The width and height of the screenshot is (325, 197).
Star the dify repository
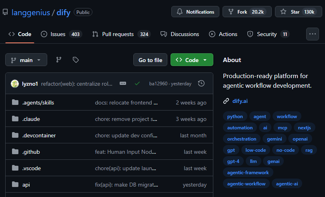pyautogui.click(x=299, y=12)
